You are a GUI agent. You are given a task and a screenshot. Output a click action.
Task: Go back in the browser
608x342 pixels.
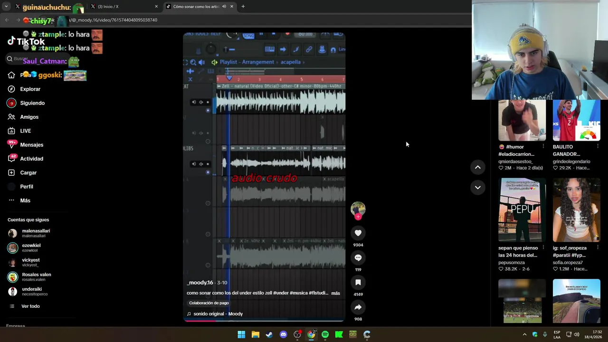(x=7, y=20)
